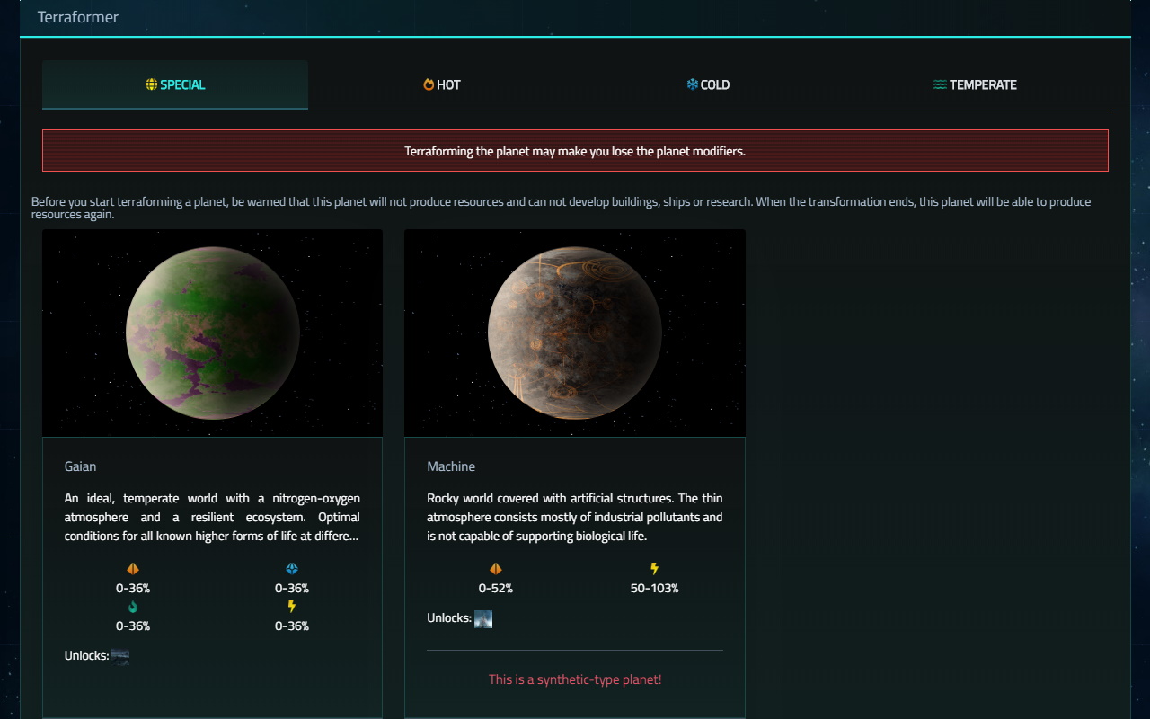Click the green flame gas icon on Gaian
The width and height of the screenshot is (1150, 719).
133,607
